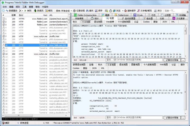Click the response 查找 find input field
The image size is (190, 126).
click(x=134, y=118)
